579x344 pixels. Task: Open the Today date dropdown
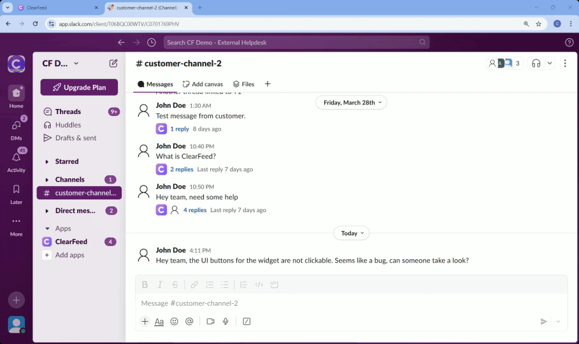point(351,233)
